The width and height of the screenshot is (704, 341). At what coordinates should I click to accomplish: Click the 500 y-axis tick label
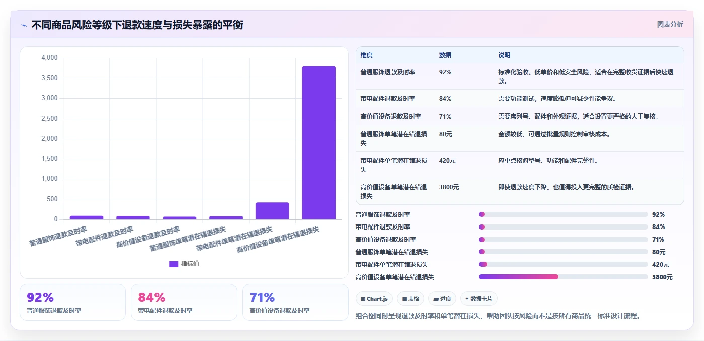[x=53, y=199]
